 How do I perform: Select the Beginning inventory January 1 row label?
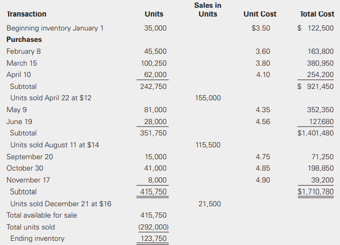[55, 28]
